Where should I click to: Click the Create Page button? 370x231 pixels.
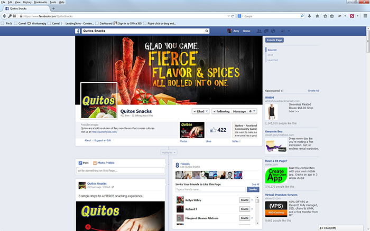coord(274,40)
